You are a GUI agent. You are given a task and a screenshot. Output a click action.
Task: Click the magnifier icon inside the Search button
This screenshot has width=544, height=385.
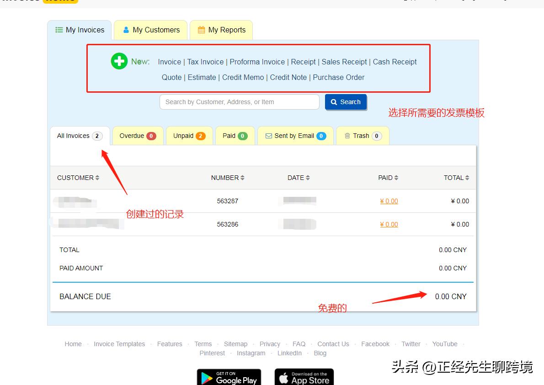click(334, 102)
